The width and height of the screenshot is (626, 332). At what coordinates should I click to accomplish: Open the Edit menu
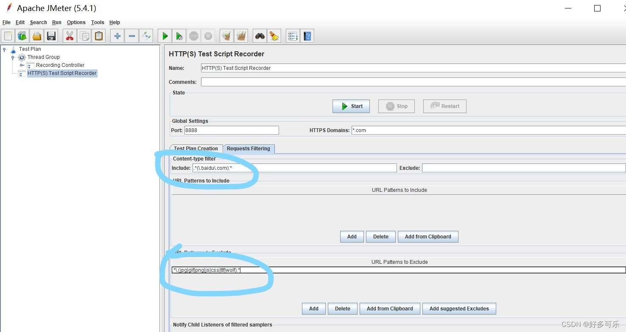(x=20, y=22)
